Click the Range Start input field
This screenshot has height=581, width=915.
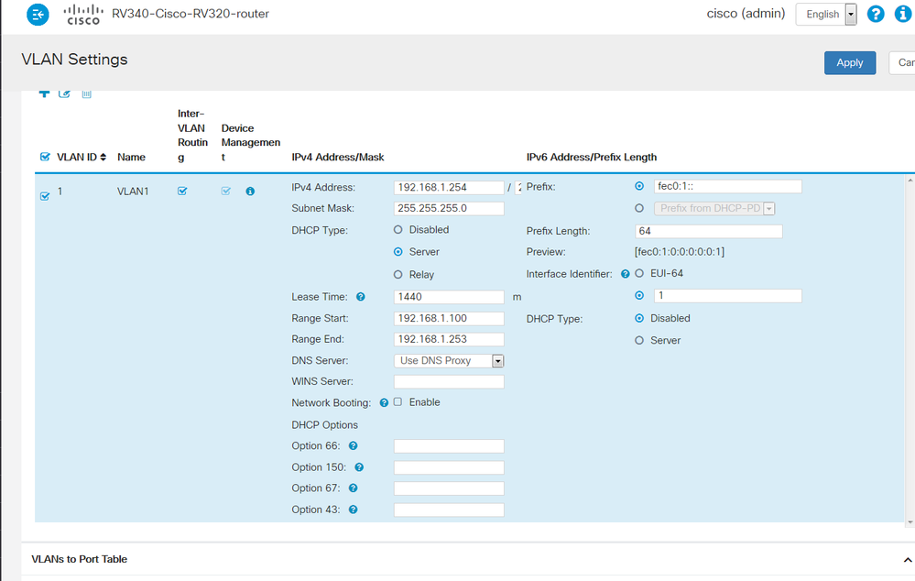click(449, 319)
